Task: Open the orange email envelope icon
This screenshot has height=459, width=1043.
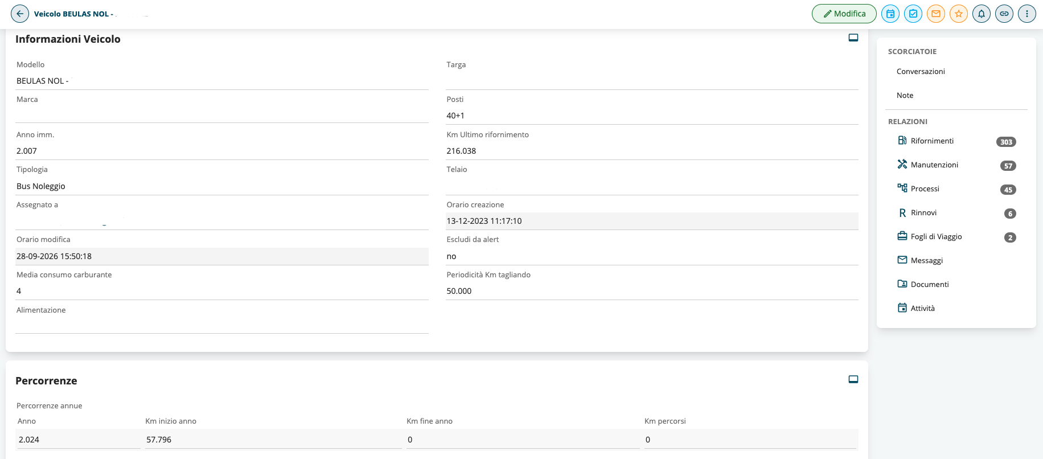Action: coord(936,14)
